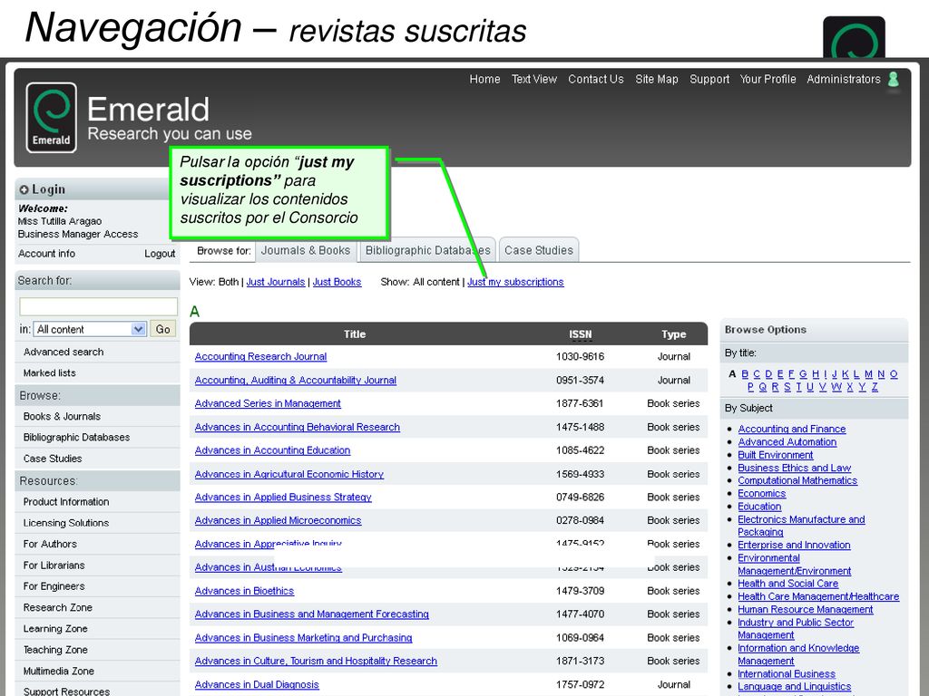
Task: Open the For Engineers resource
Action: 54,586
